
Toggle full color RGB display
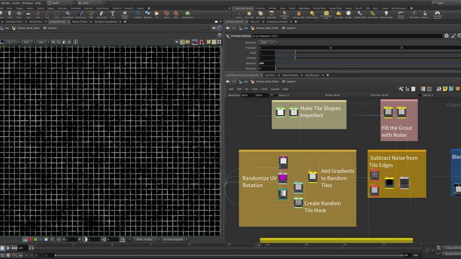[x=25, y=240]
